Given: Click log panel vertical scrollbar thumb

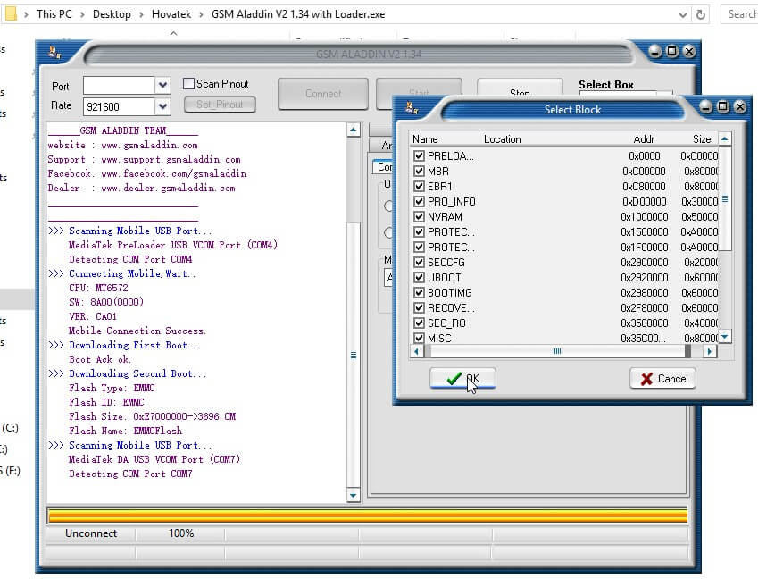Looking at the screenshot, I should pyautogui.click(x=354, y=355).
